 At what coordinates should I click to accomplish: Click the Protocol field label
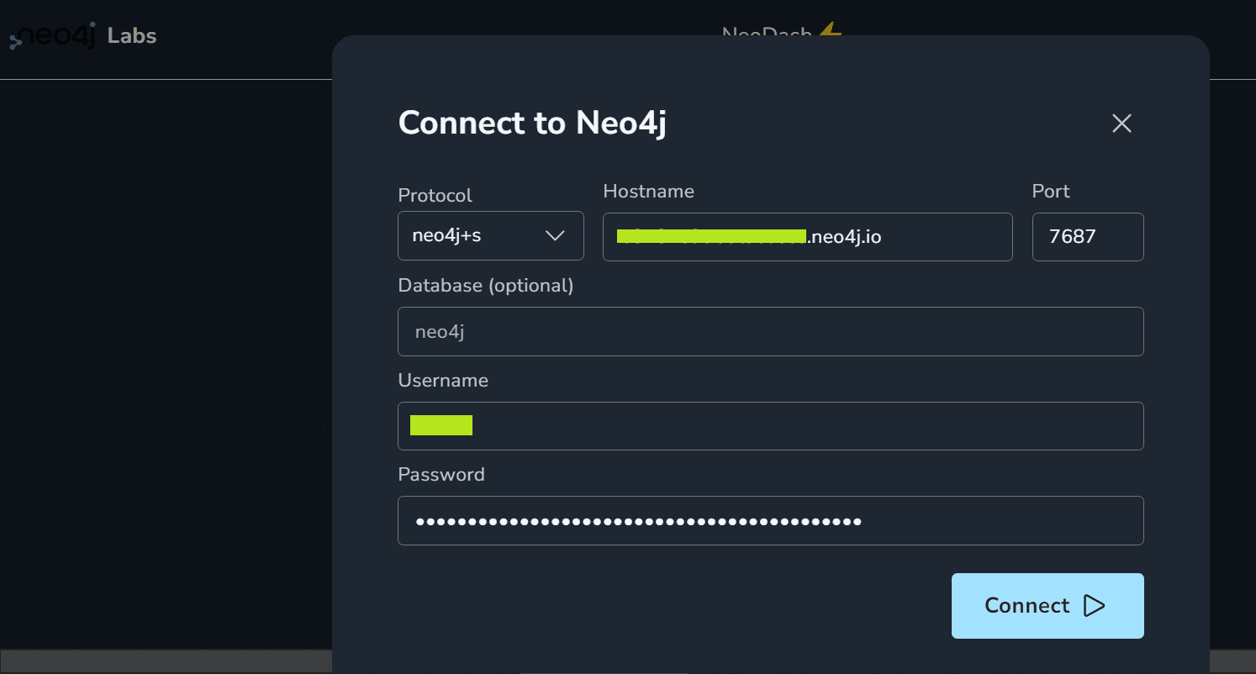coord(435,195)
